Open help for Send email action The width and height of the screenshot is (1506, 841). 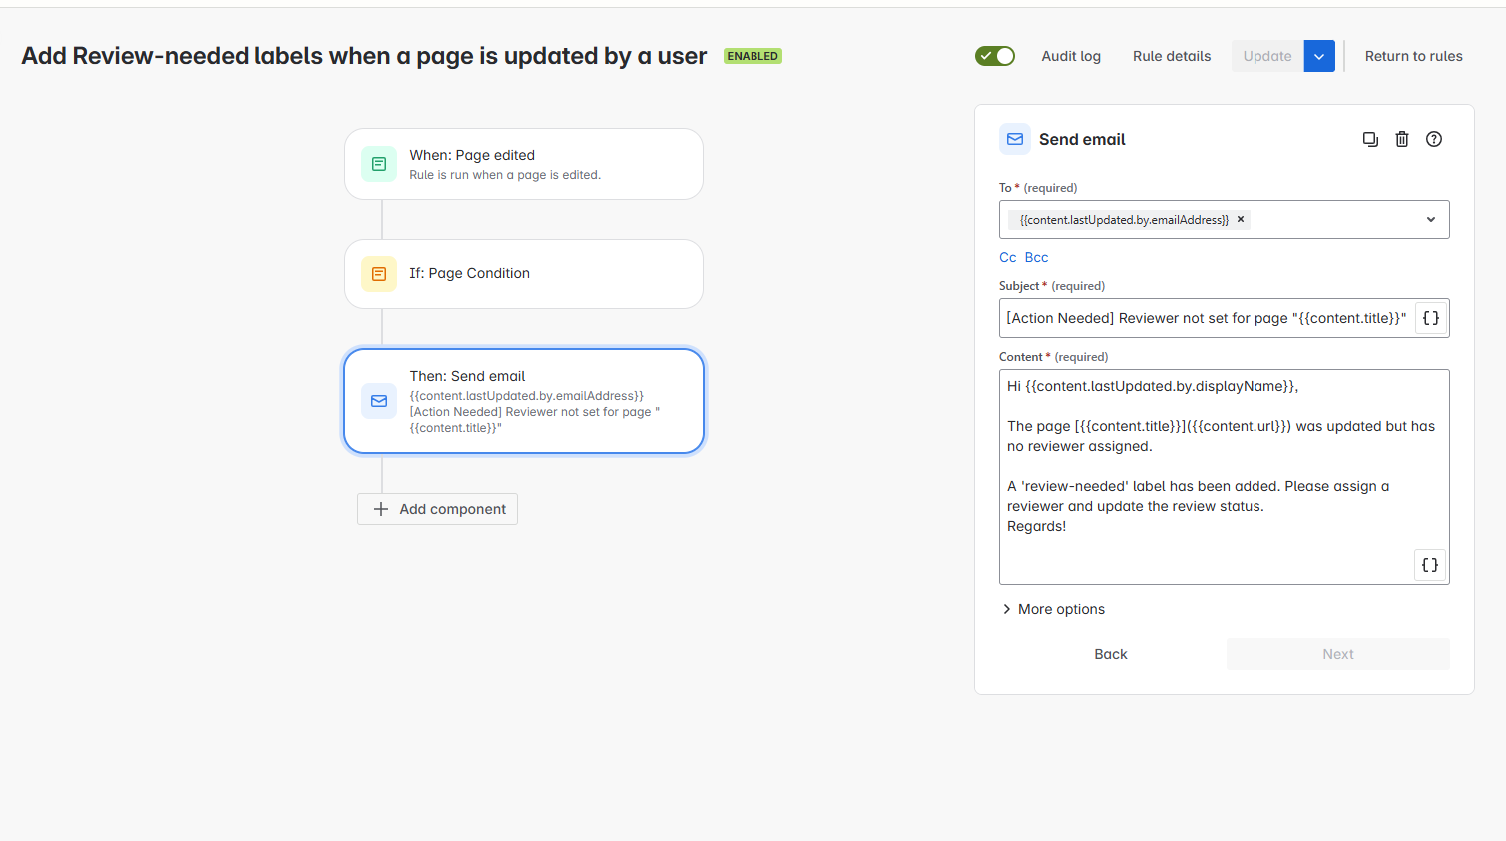[x=1434, y=139]
